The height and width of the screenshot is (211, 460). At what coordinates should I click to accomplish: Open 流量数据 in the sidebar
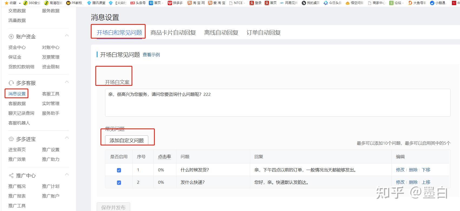pos(17,21)
